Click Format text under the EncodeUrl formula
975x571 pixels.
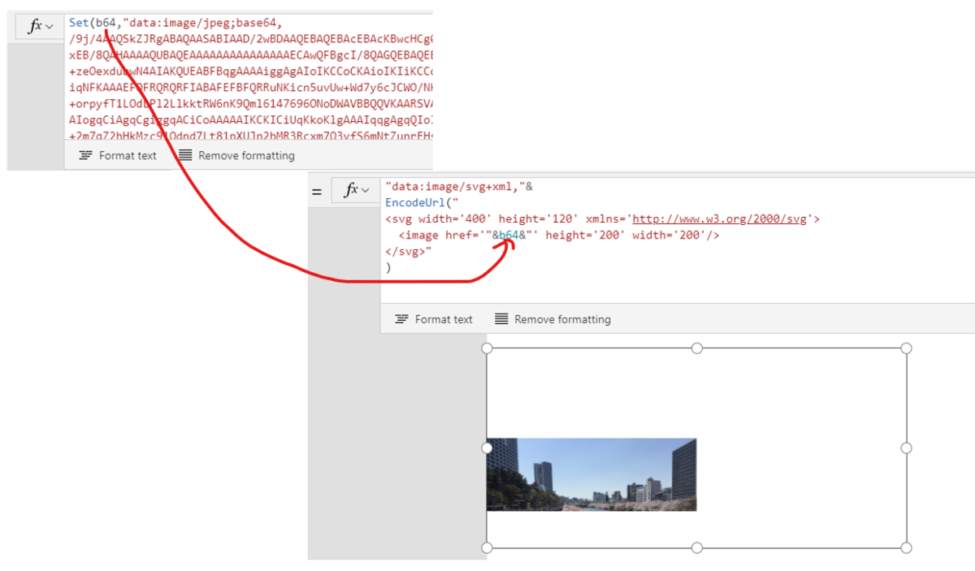[434, 319]
